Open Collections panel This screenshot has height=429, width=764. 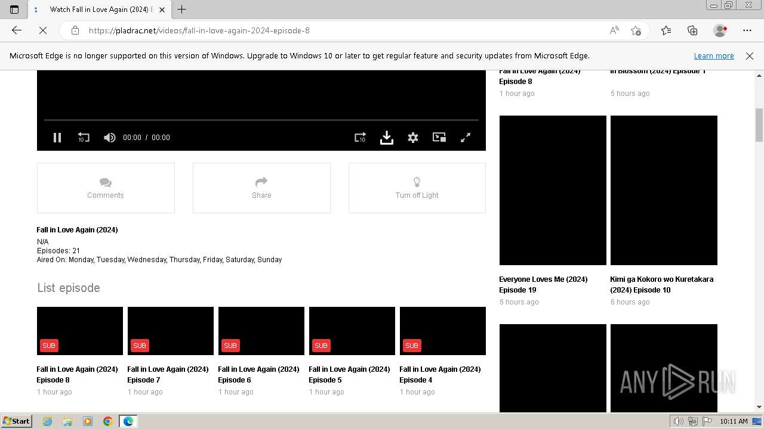[692, 30]
